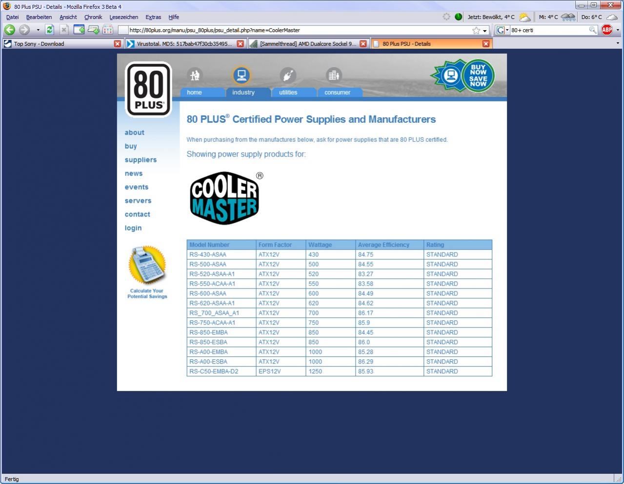
Task: Open the Bearbeiten menu
Action: coord(39,17)
